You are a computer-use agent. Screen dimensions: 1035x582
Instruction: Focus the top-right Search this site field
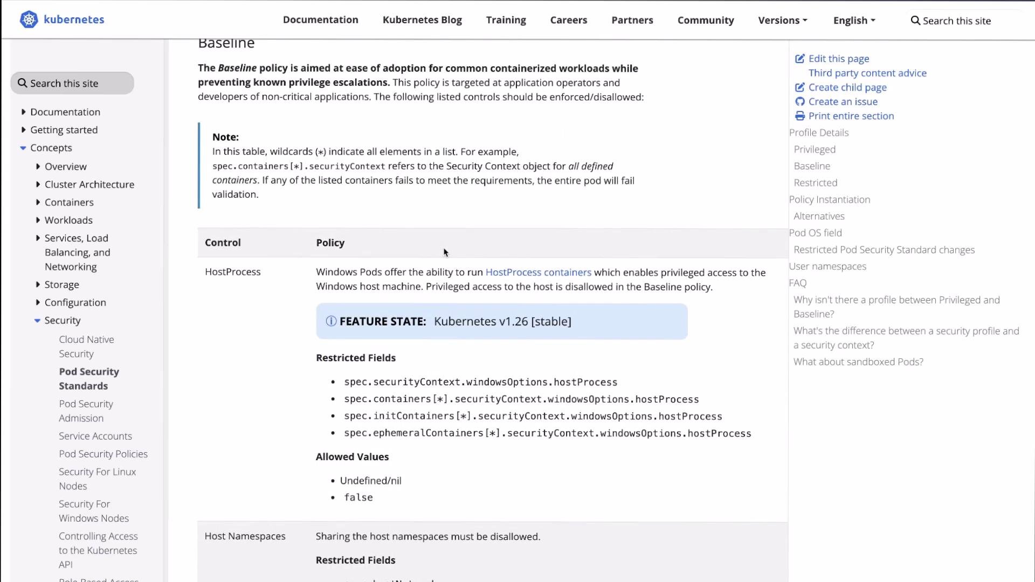pos(965,20)
